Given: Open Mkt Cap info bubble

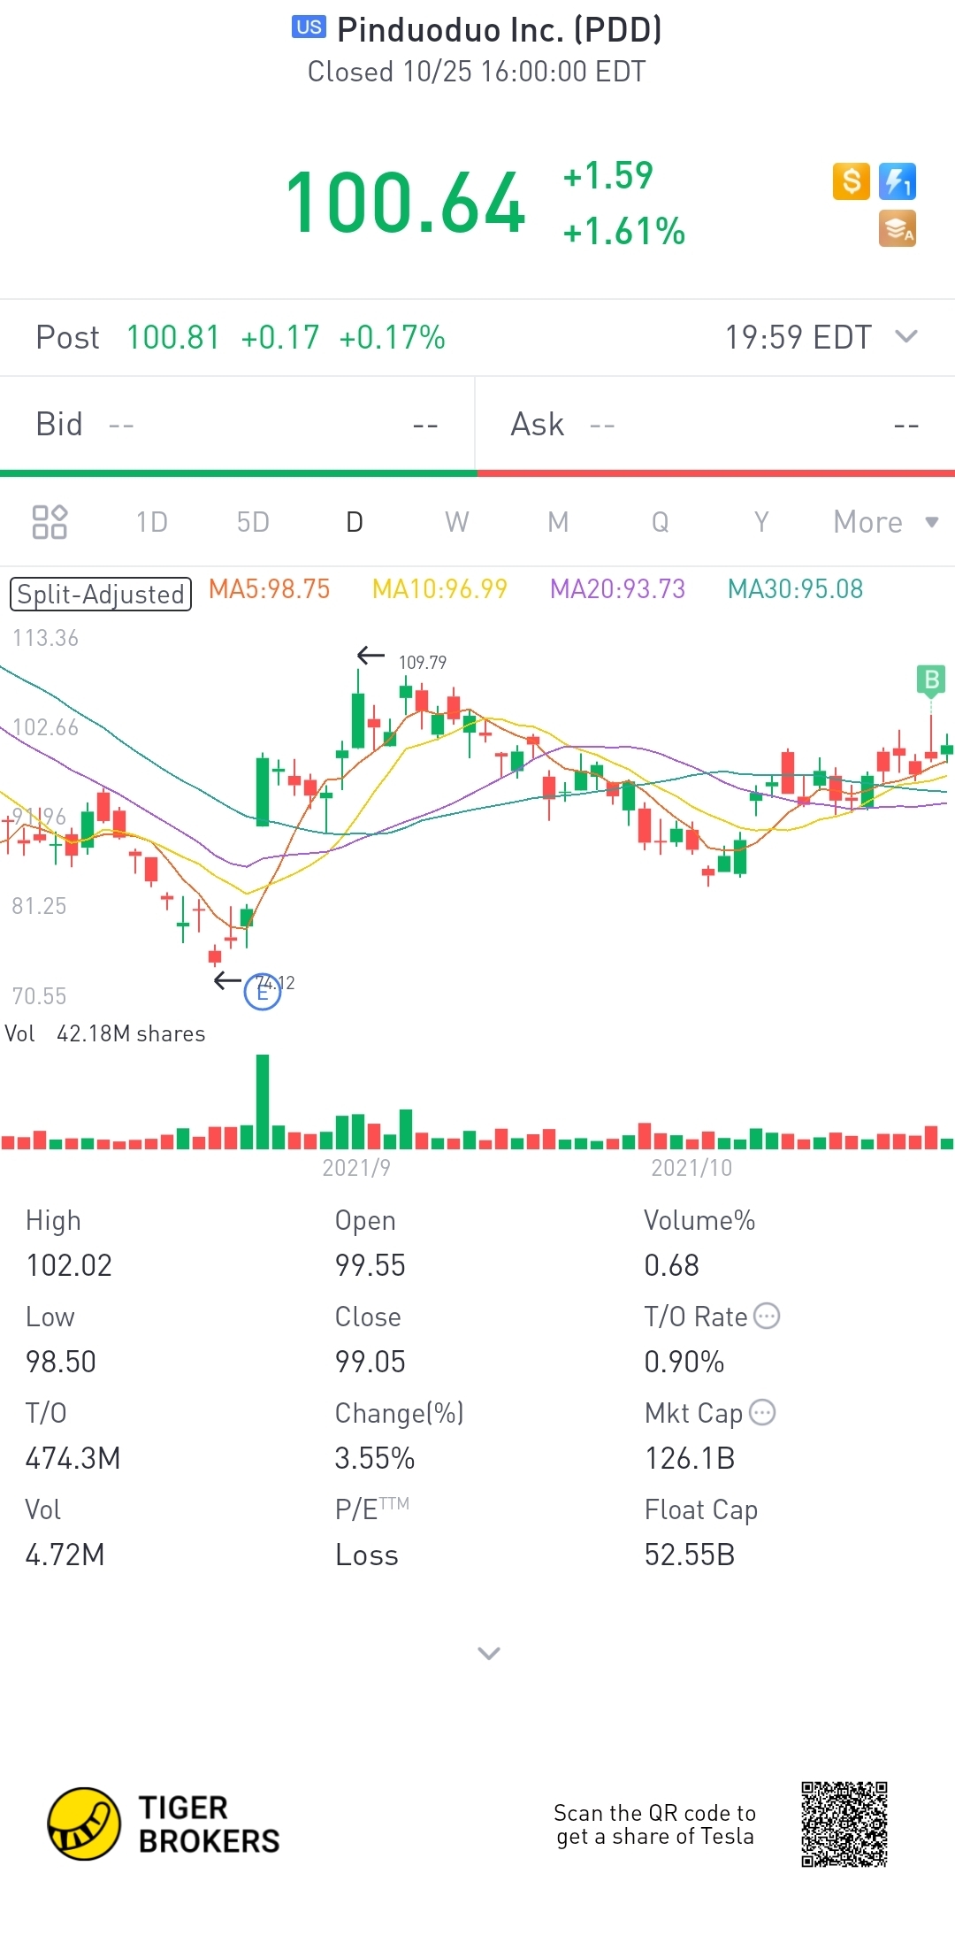Looking at the screenshot, I should [x=762, y=1412].
